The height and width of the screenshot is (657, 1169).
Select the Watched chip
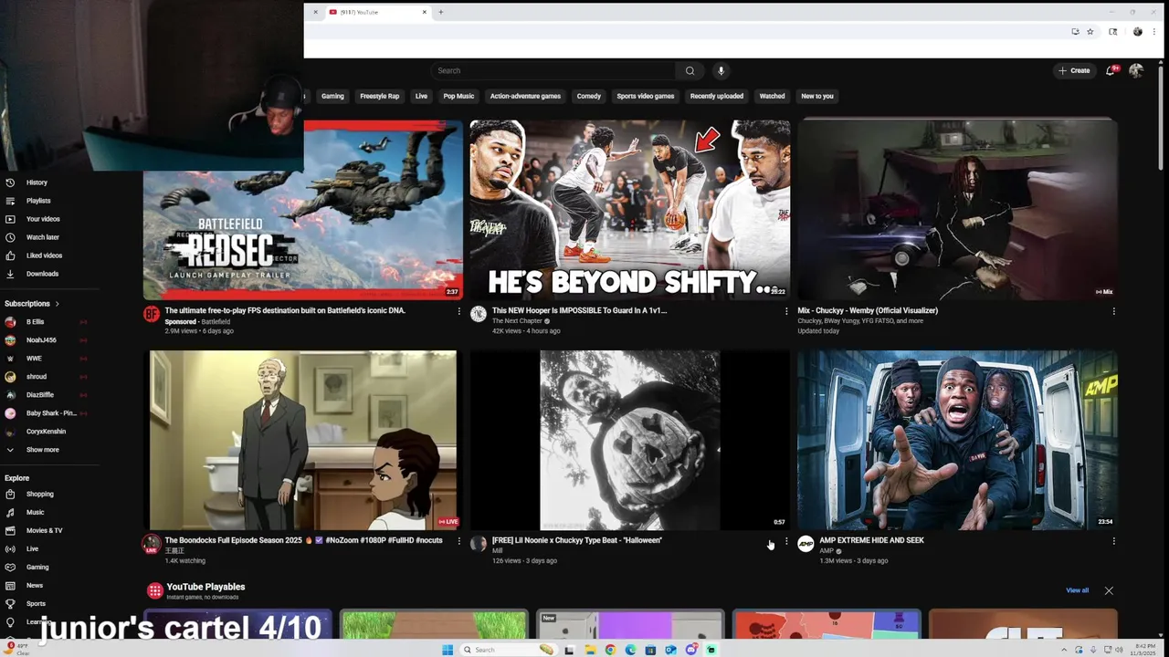click(x=772, y=96)
